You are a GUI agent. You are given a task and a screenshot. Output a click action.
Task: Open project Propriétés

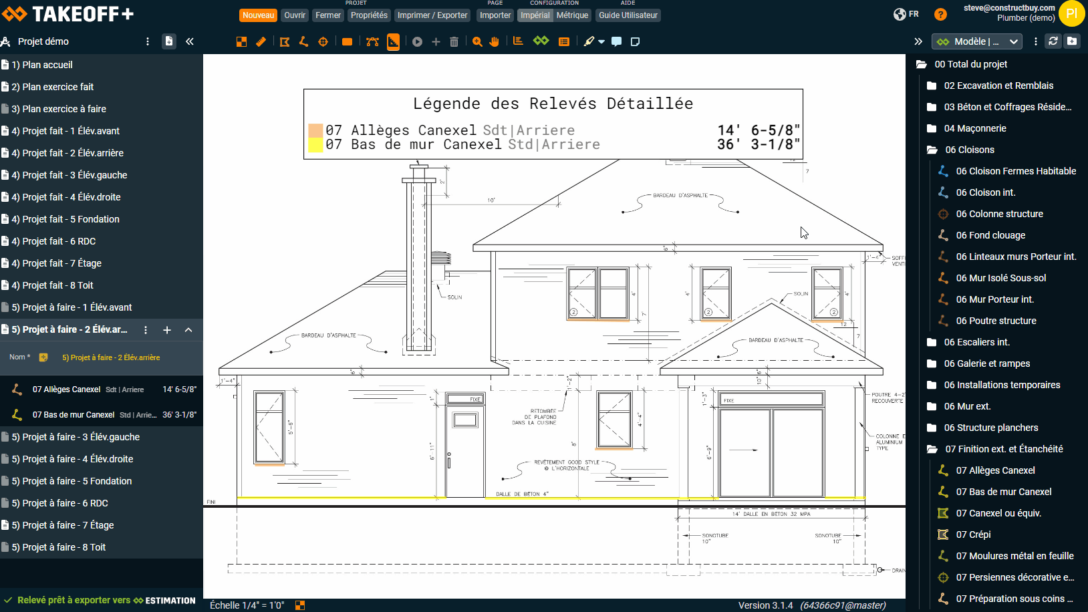pos(369,15)
